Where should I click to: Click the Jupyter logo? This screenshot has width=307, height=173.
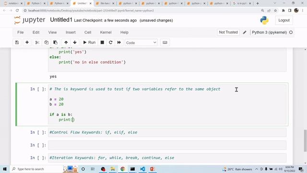tap(30, 20)
